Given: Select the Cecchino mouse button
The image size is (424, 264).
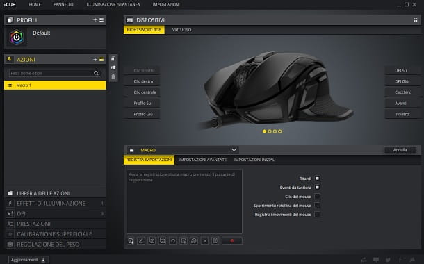Looking at the screenshot, I should 402,92.
